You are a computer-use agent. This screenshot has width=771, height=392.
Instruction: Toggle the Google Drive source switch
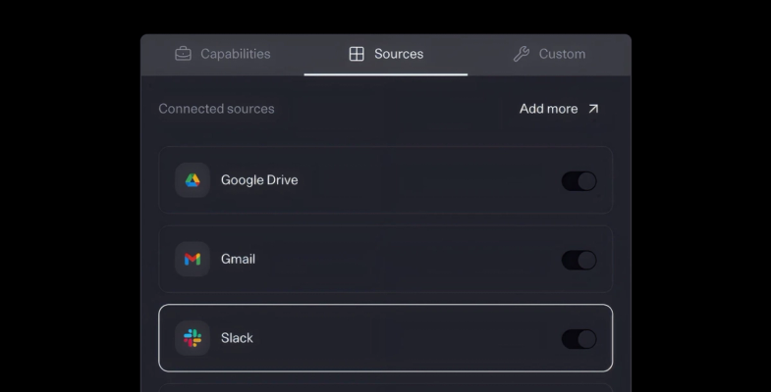click(x=578, y=180)
